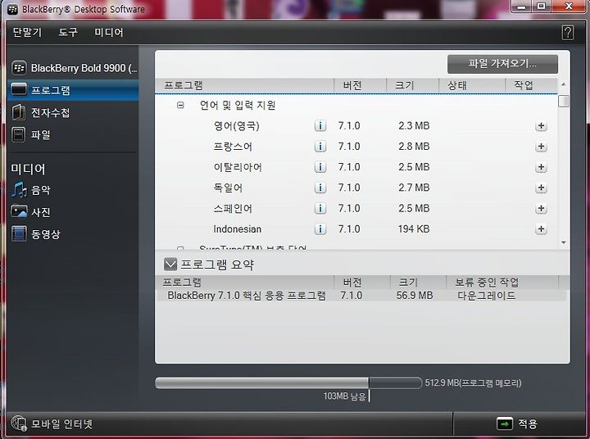
Task: Show info for 스페인어
Action: [x=320, y=208]
